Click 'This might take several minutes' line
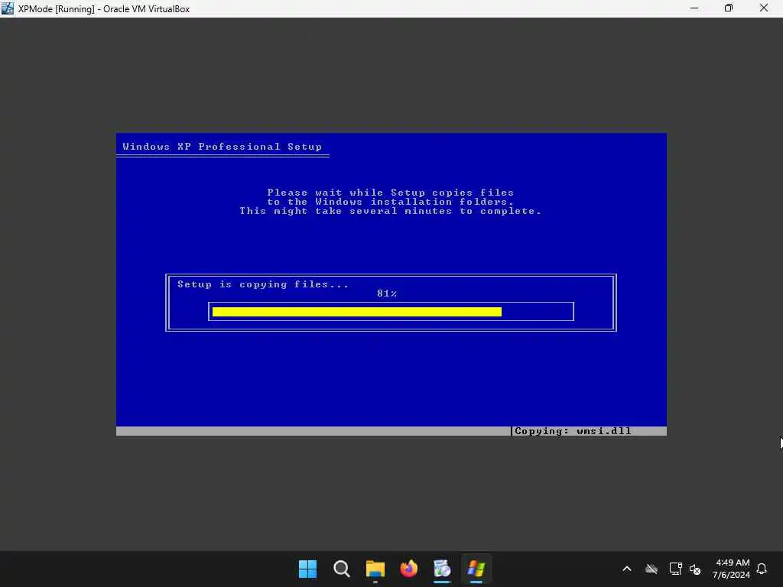Viewport: 783px width, 587px height. 390,211
